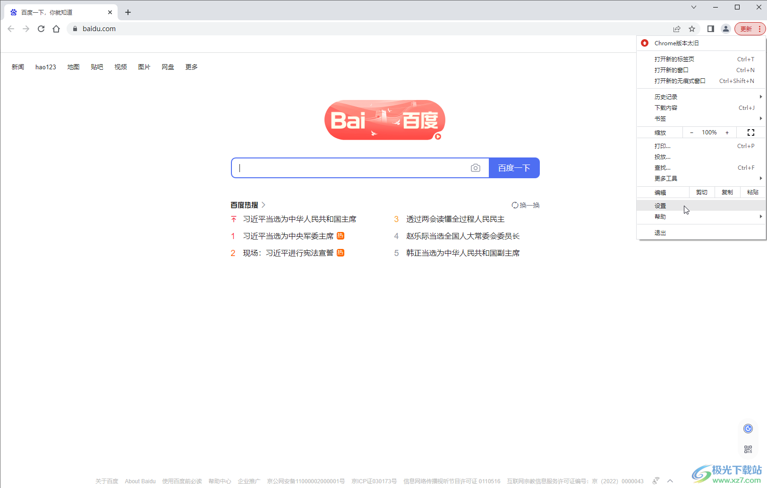Viewport: 767px width, 488px height.
Task: Select 查找... menu item
Action: [x=701, y=167]
